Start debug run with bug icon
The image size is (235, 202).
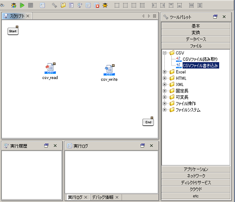pyautogui.click(x=14, y=6)
